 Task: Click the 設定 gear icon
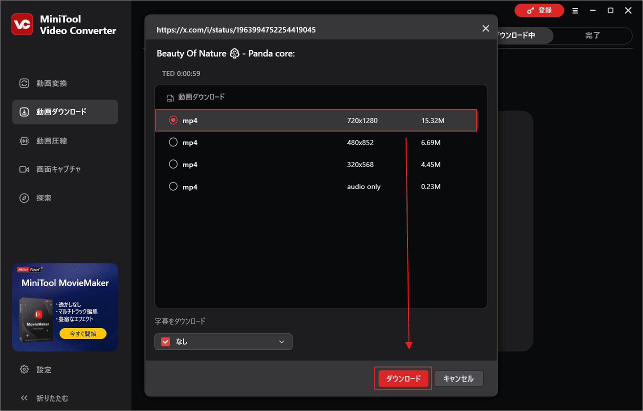pyautogui.click(x=24, y=369)
